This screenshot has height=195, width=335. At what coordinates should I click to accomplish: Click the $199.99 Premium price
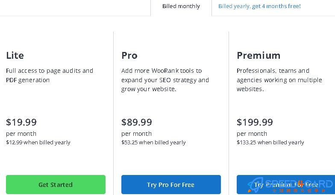coord(255,122)
